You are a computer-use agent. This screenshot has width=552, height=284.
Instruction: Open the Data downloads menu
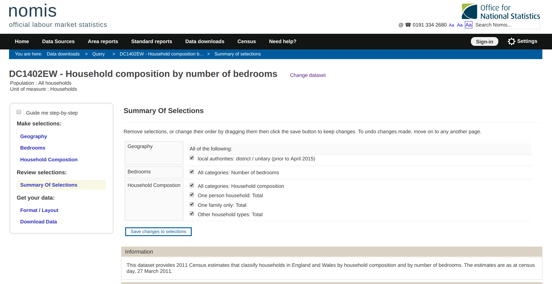(x=205, y=42)
